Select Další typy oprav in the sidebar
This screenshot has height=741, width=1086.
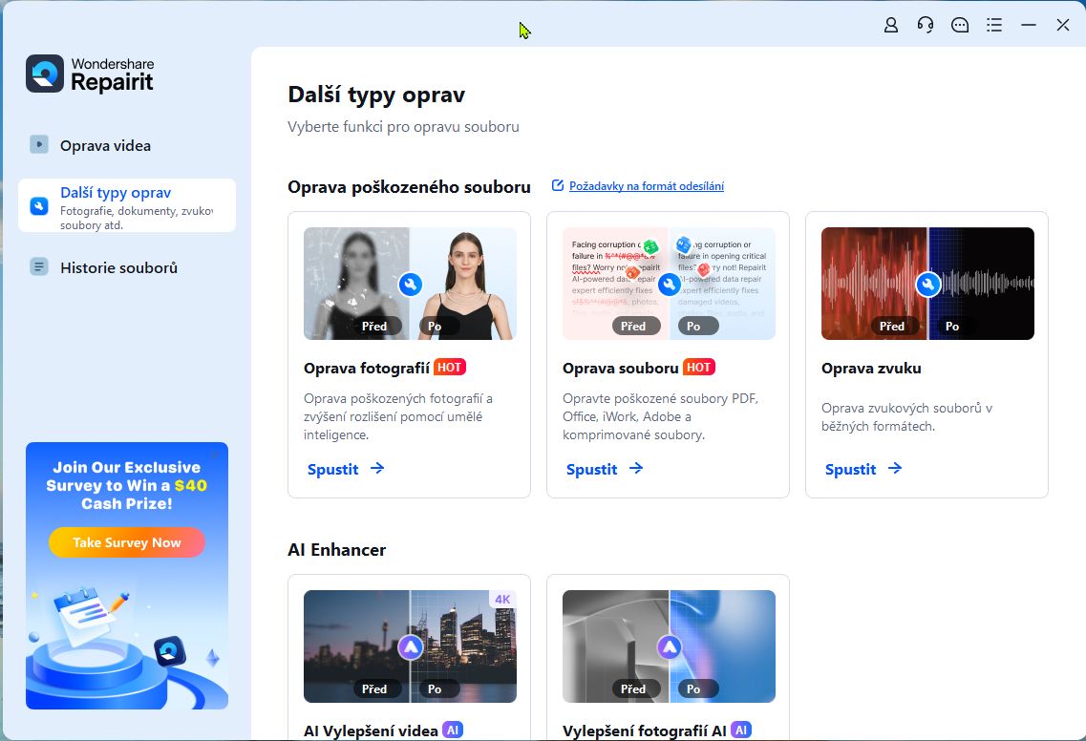[117, 192]
